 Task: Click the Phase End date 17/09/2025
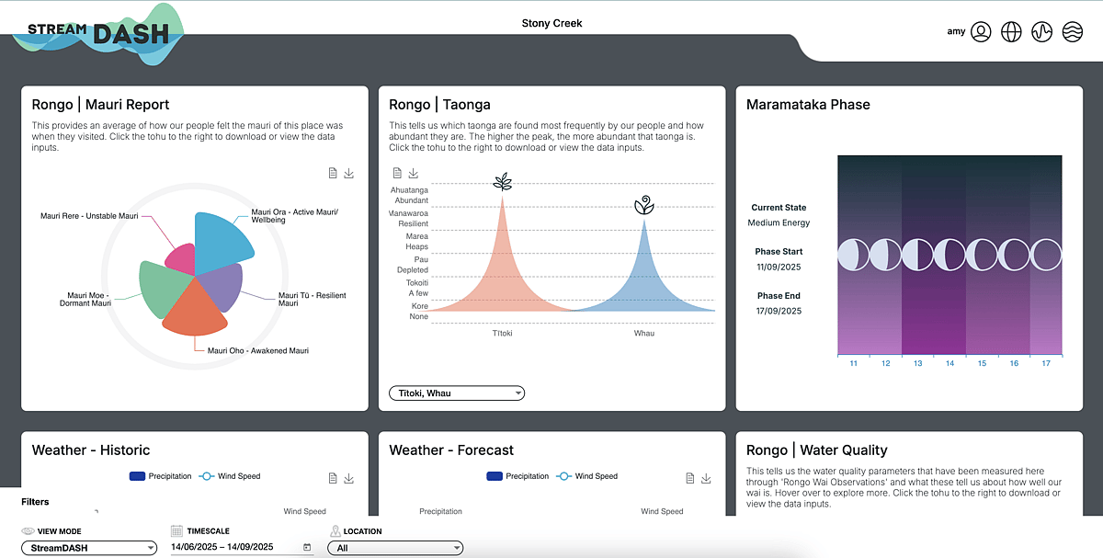click(779, 311)
